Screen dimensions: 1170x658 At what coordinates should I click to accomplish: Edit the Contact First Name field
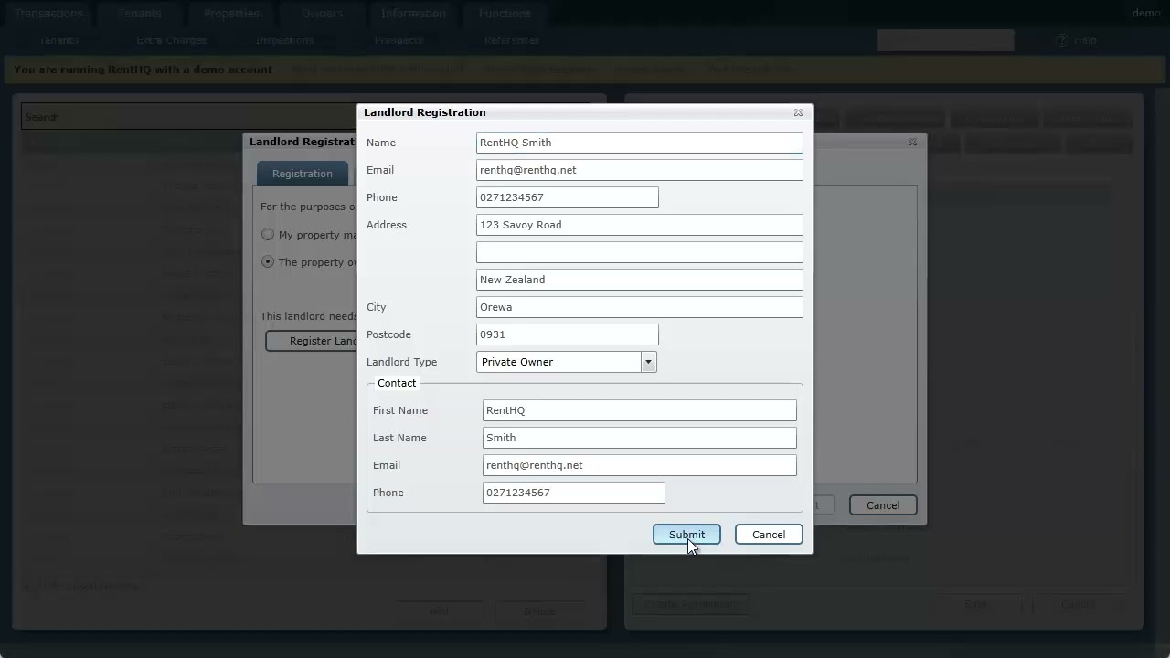pyautogui.click(x=640, y=410)
